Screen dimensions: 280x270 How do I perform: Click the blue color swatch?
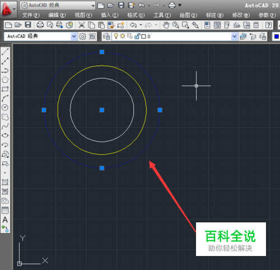click(277, 36)
